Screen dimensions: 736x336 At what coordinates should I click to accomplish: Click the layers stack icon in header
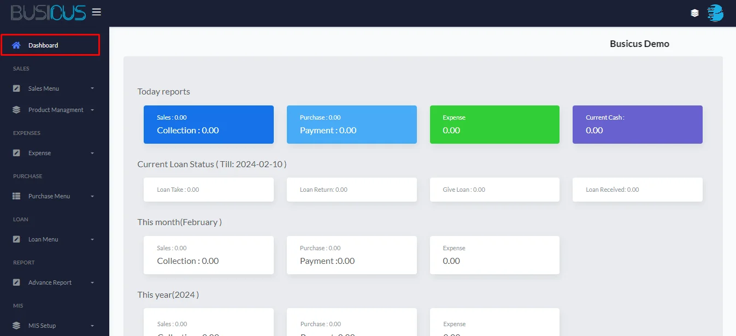pyautogui.click(x=694, y=13)
